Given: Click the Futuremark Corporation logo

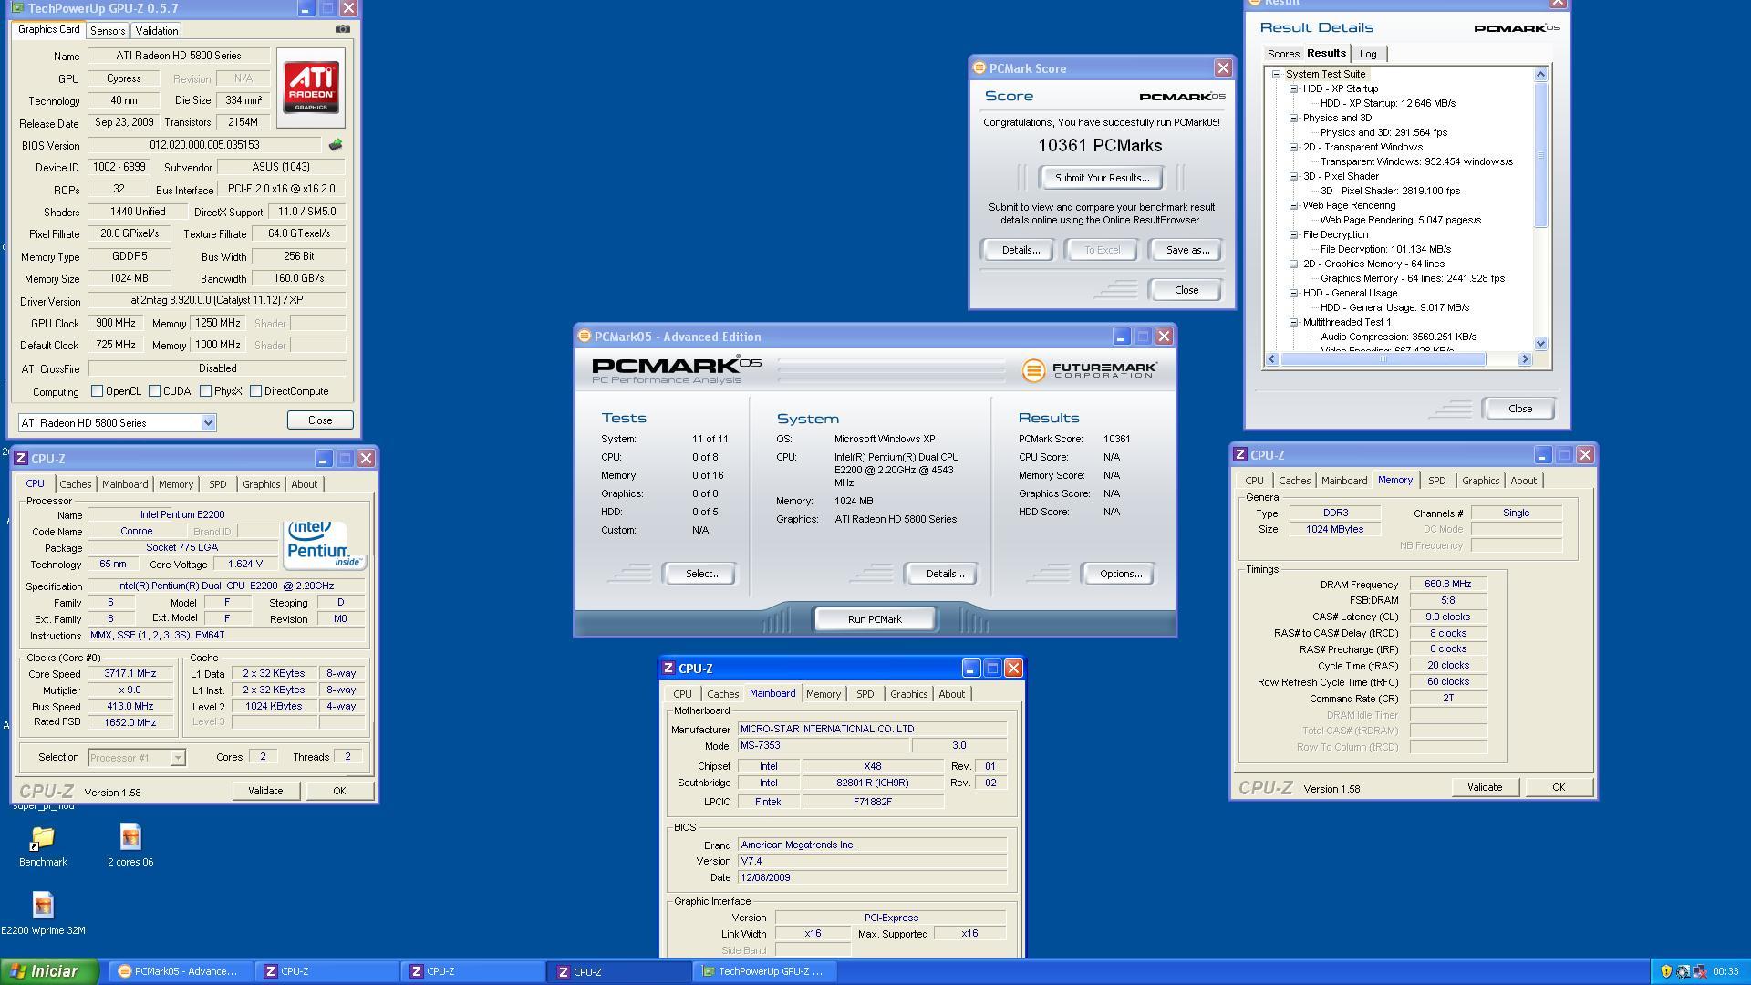Looking at the screenshot, I should click(1090, 369).
